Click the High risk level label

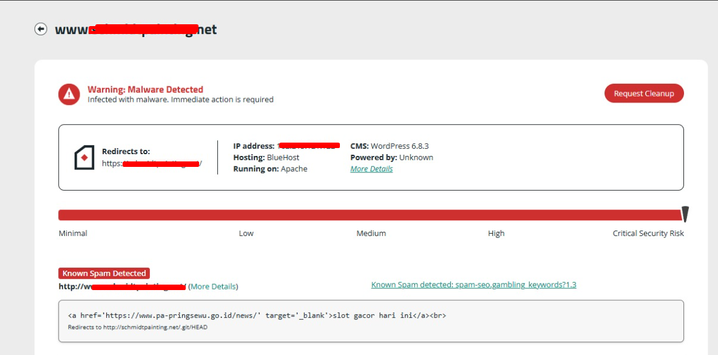pos(496,233)
